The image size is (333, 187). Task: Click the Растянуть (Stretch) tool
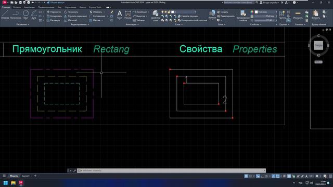click(53, 20)
